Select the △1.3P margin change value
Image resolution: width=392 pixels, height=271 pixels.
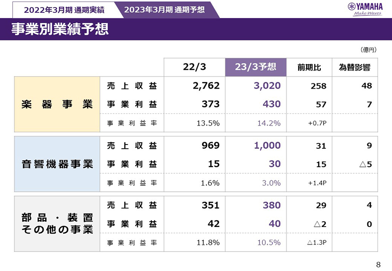pyautogui.click(x=317, y=243)
